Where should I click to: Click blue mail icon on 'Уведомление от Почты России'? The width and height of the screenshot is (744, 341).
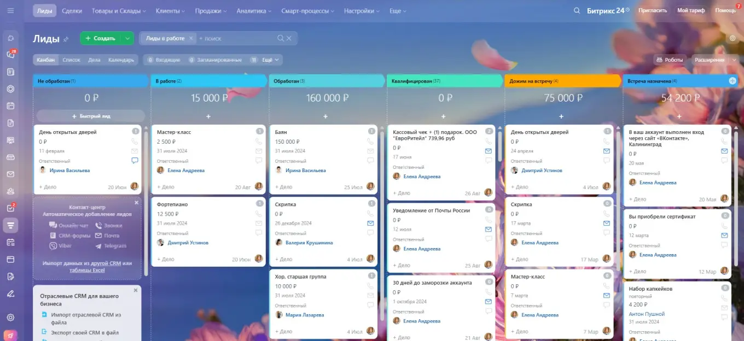(x=489, y=230)
